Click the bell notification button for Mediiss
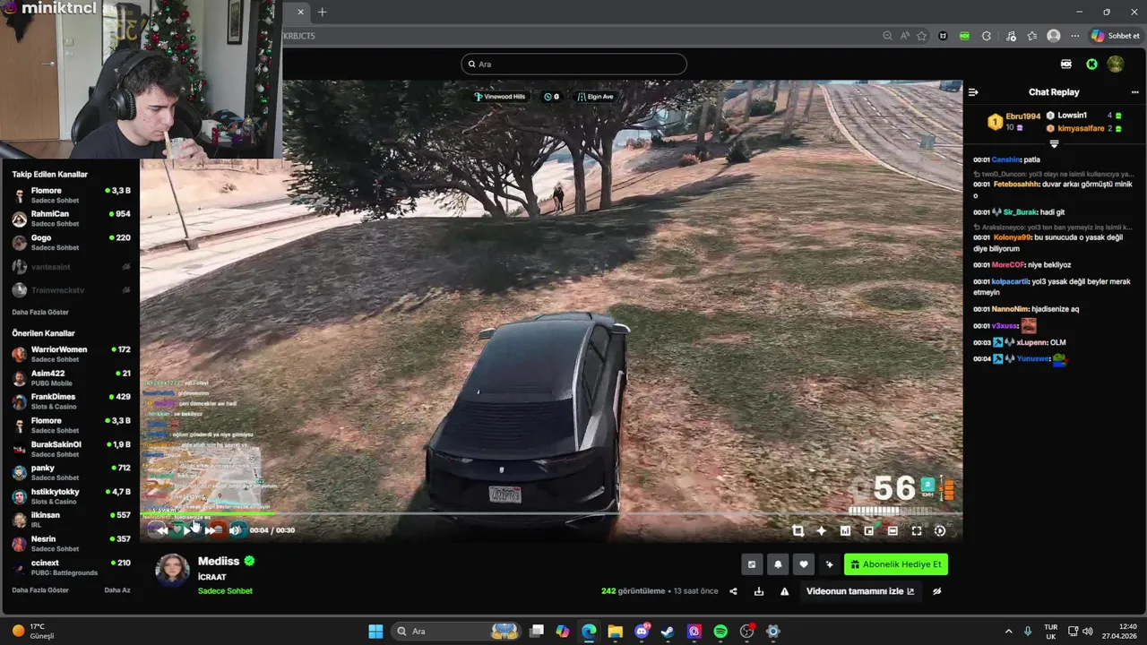Image resolution: width=1147 pixels, height=645 pixels. 778,564
